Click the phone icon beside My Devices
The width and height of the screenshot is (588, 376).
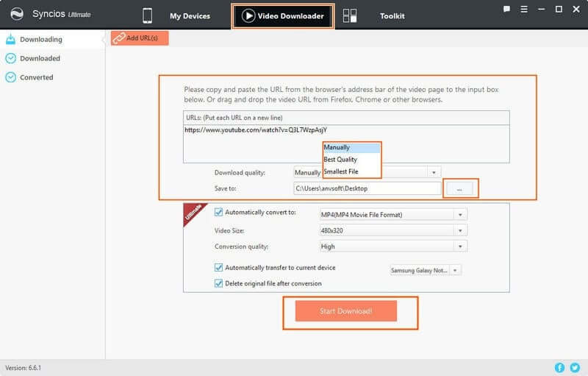pos(148,15)
